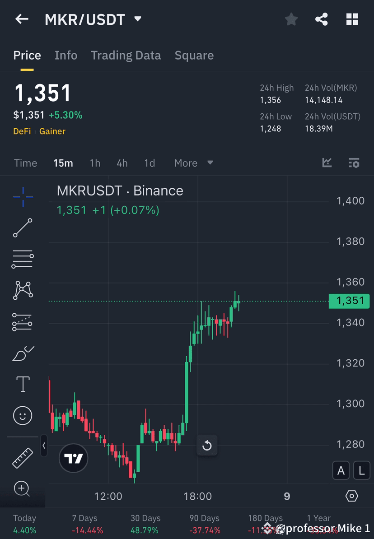Select the trend line drawing tool
Screen dimensions: 374x539
[23, 228]
